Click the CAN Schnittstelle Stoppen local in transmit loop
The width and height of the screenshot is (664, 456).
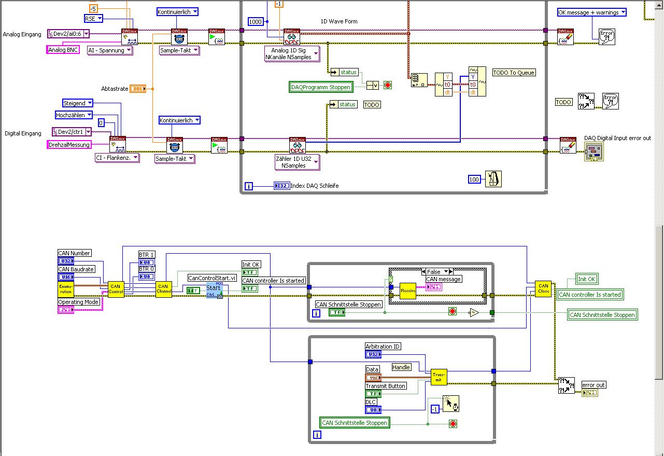355,423
